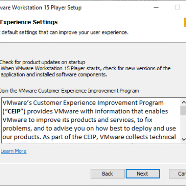Click the 'When VMware Workstation 15 Player starts' description
186x186 pixels.
(86, 68)
